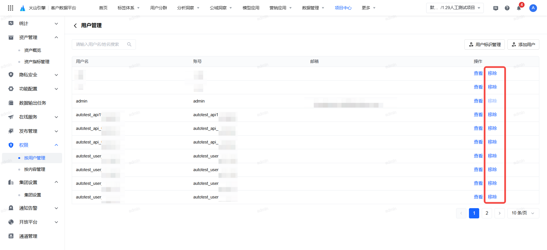Collapse the 资产管理 sidebar section

click(56, 38)
